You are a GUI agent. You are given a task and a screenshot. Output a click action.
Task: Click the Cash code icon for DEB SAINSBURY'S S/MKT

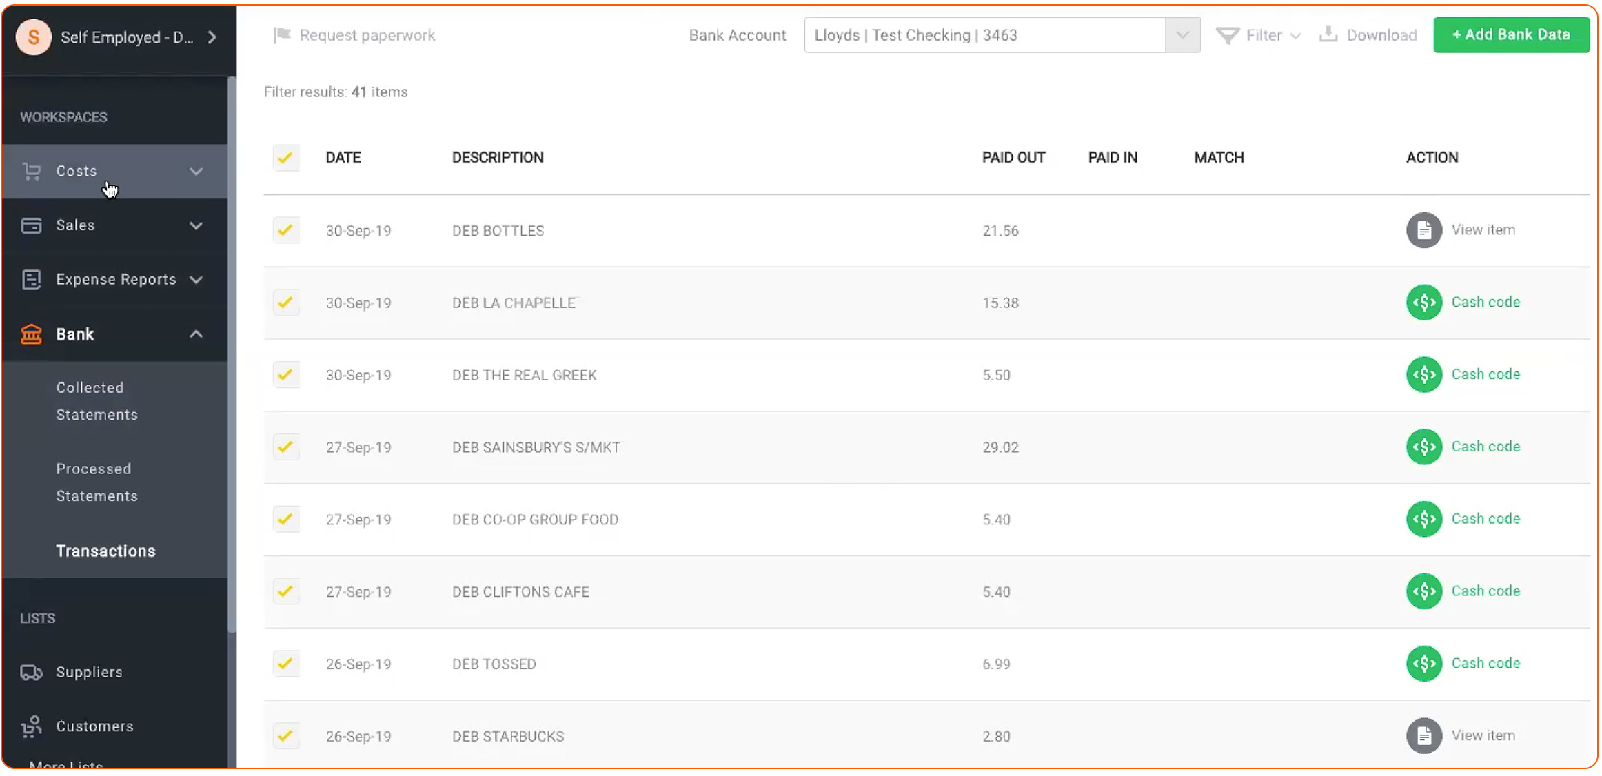[x=1423, y=446]
